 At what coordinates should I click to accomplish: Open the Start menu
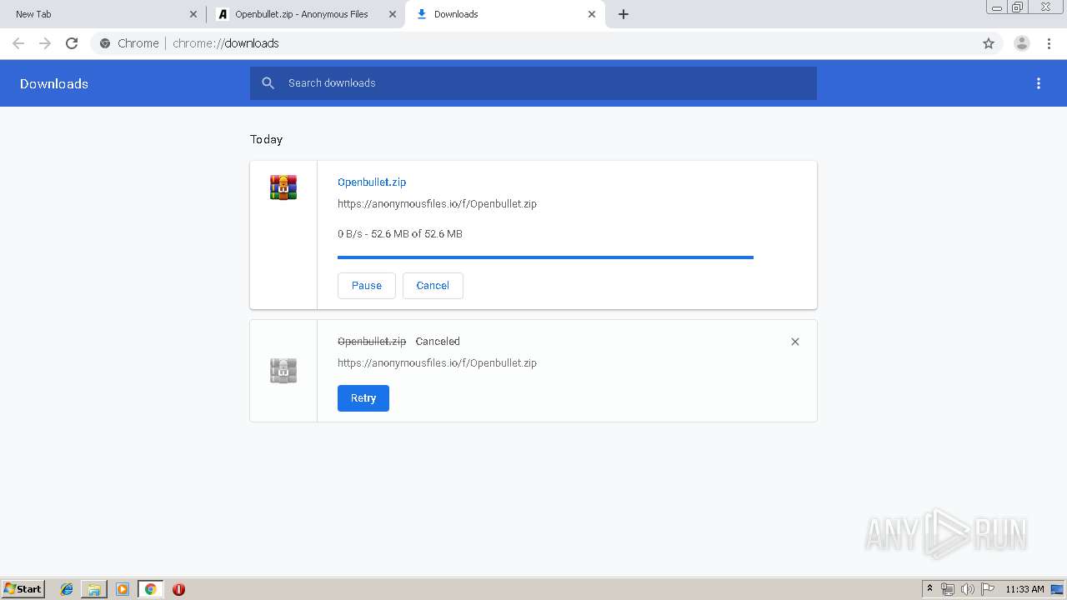tap(23, 589)
